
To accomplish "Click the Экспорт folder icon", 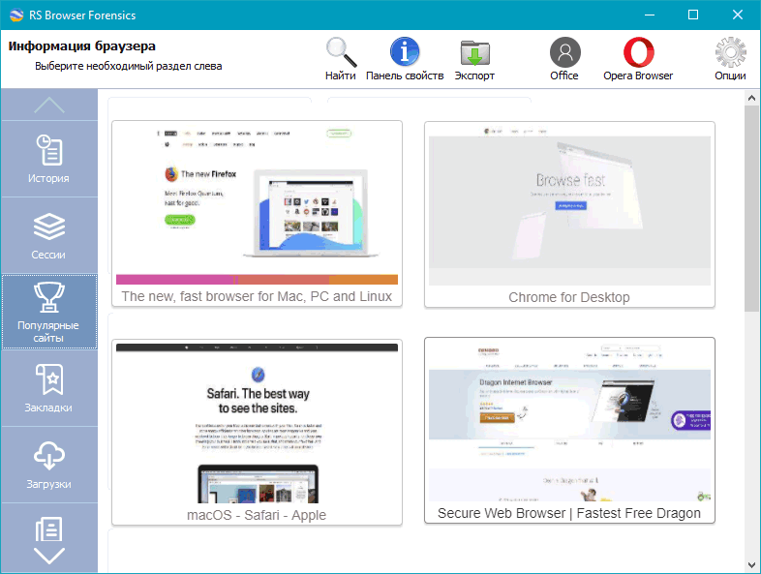I will 474,52.
